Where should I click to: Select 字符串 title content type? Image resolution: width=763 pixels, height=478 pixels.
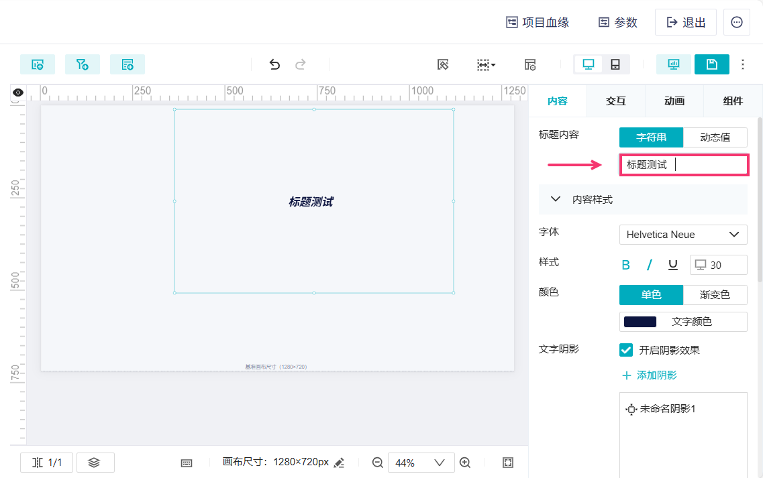(651, 137)
